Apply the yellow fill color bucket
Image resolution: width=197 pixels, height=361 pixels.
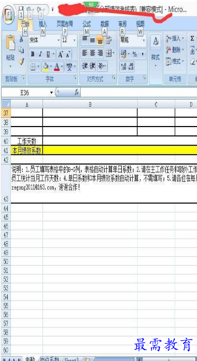click(46, 67)
